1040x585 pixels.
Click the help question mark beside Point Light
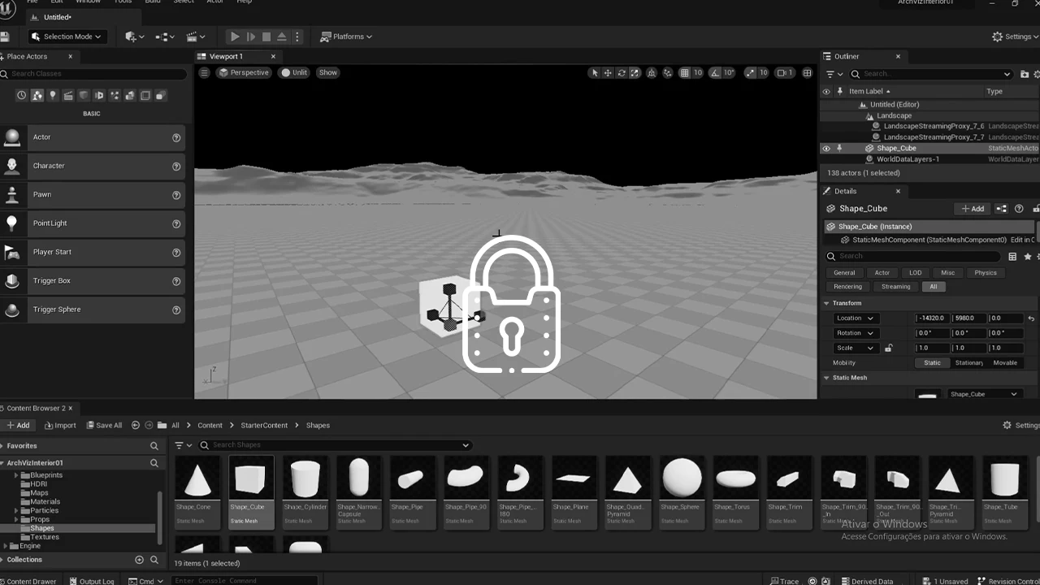click(176, 224)
